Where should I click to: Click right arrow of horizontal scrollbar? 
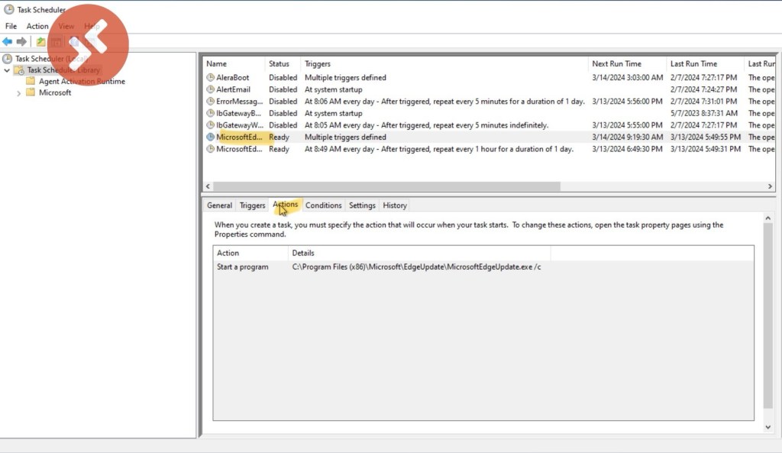[x=770, y=186]
